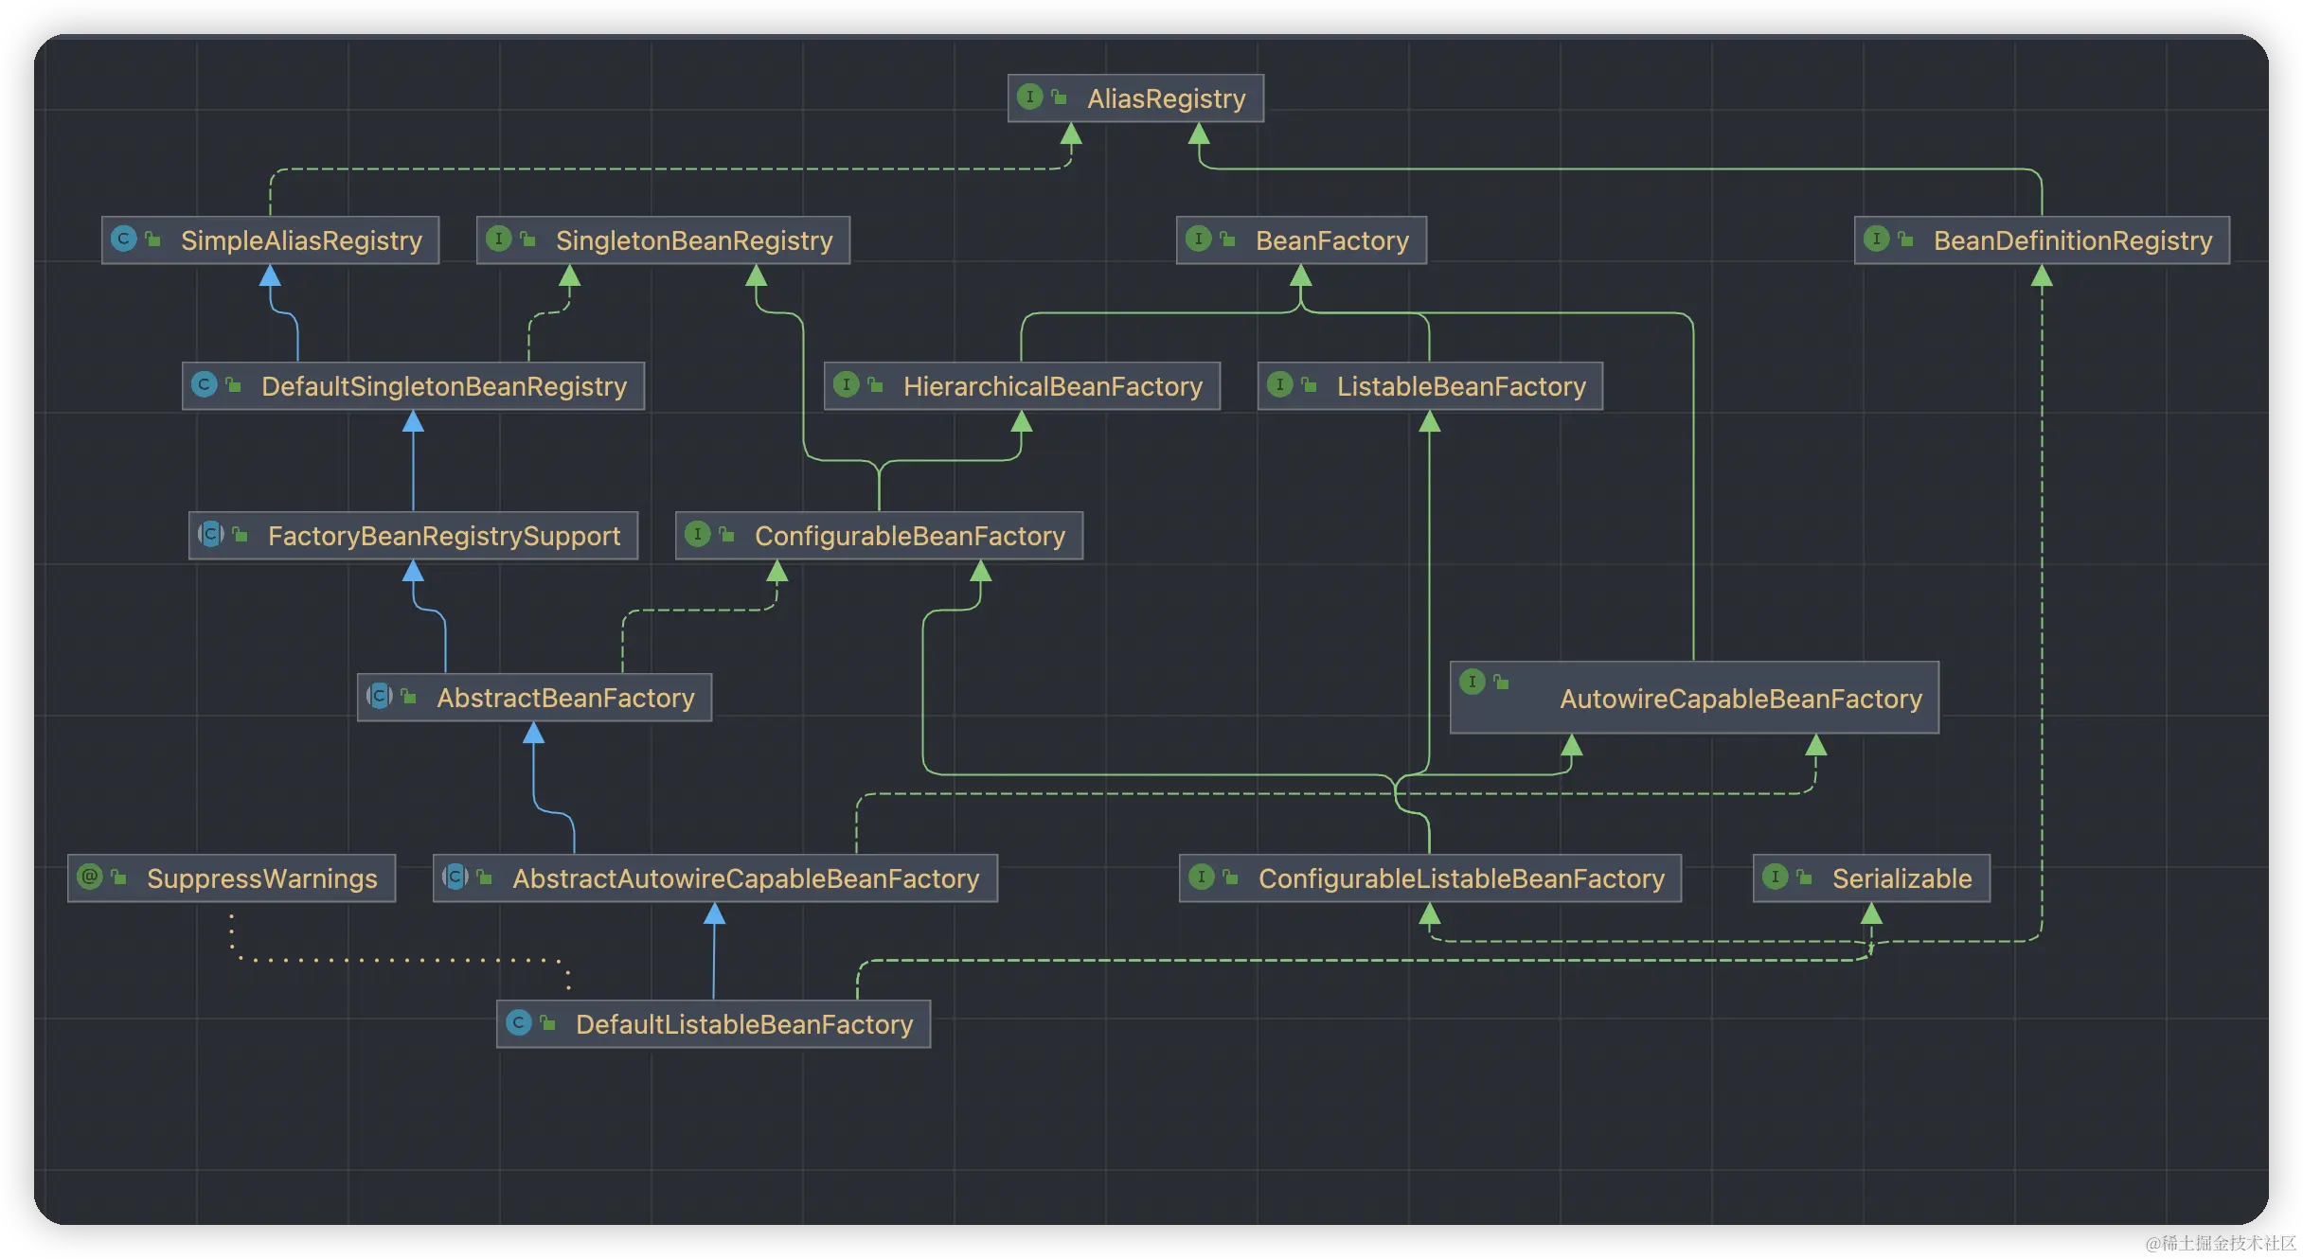
Task: Click abstract class icon on AbstractBeanFactory node
Action: [379, 696]
